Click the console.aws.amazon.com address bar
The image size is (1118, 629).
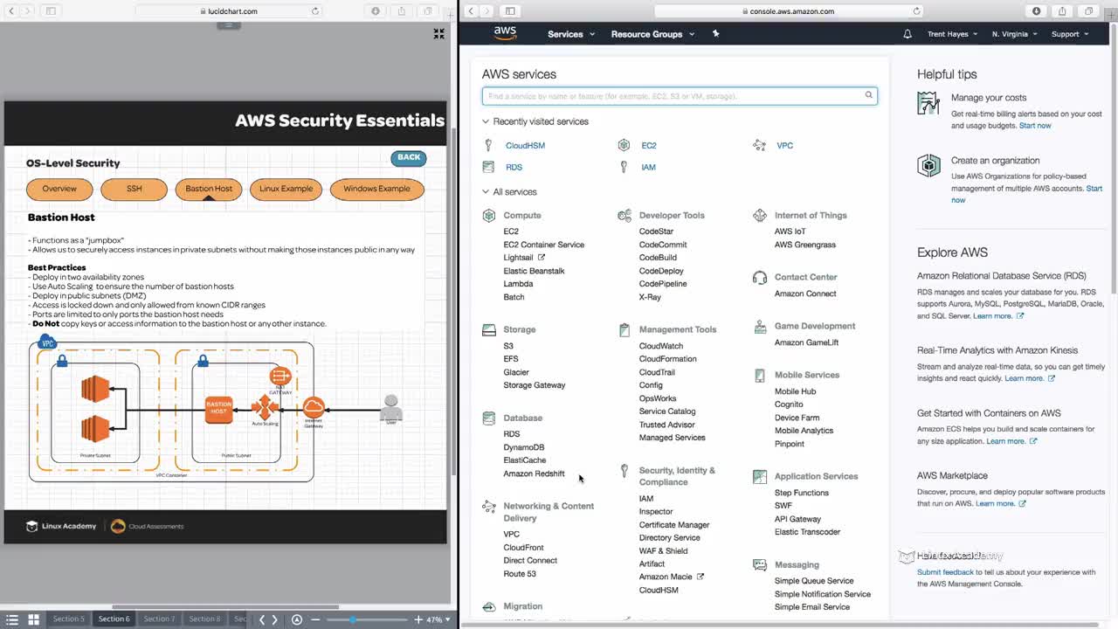click(789, 11)
